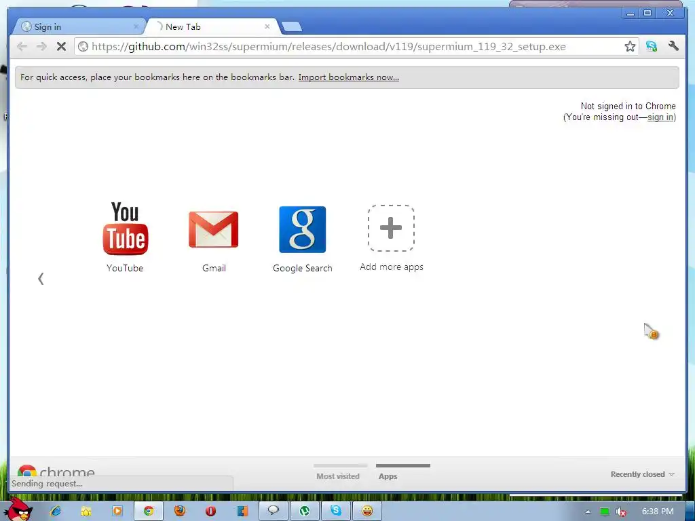Close the Sign in tab
The width and height of the screenshot is (695, 521).
coord(136,26)
